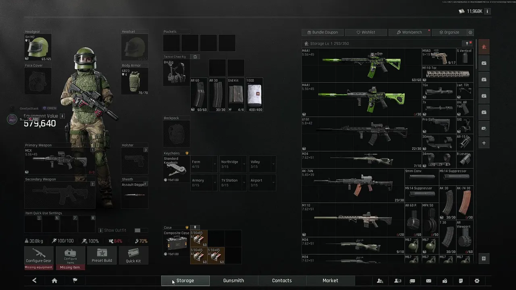Open the home screen icon
The image size is (516, 290).
[54, 281]
